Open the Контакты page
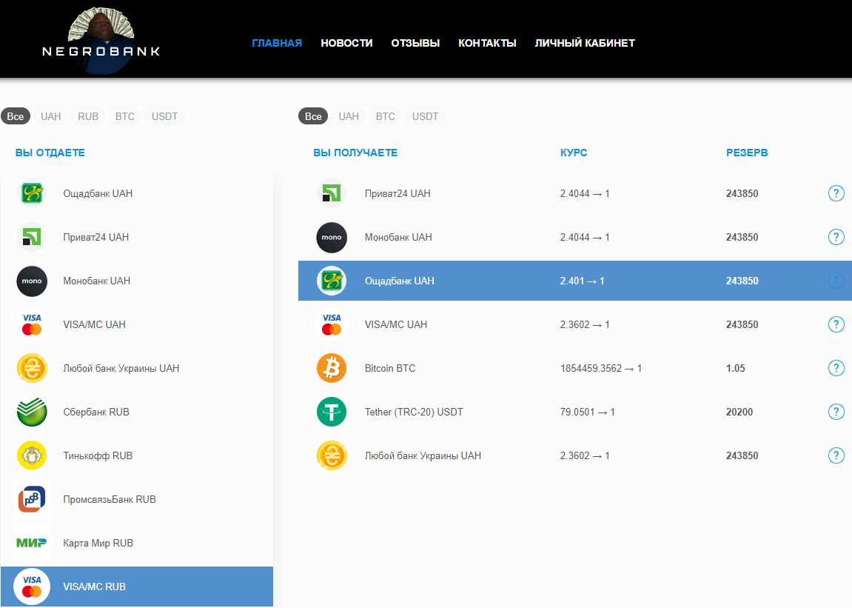This screenshot has width=852, height=608. click(x=487, y=43)
